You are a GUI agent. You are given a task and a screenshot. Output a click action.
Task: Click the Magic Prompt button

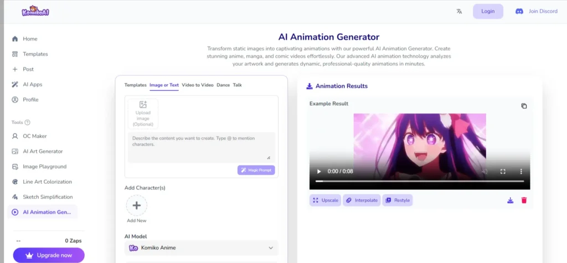click(x=256, y=170)
